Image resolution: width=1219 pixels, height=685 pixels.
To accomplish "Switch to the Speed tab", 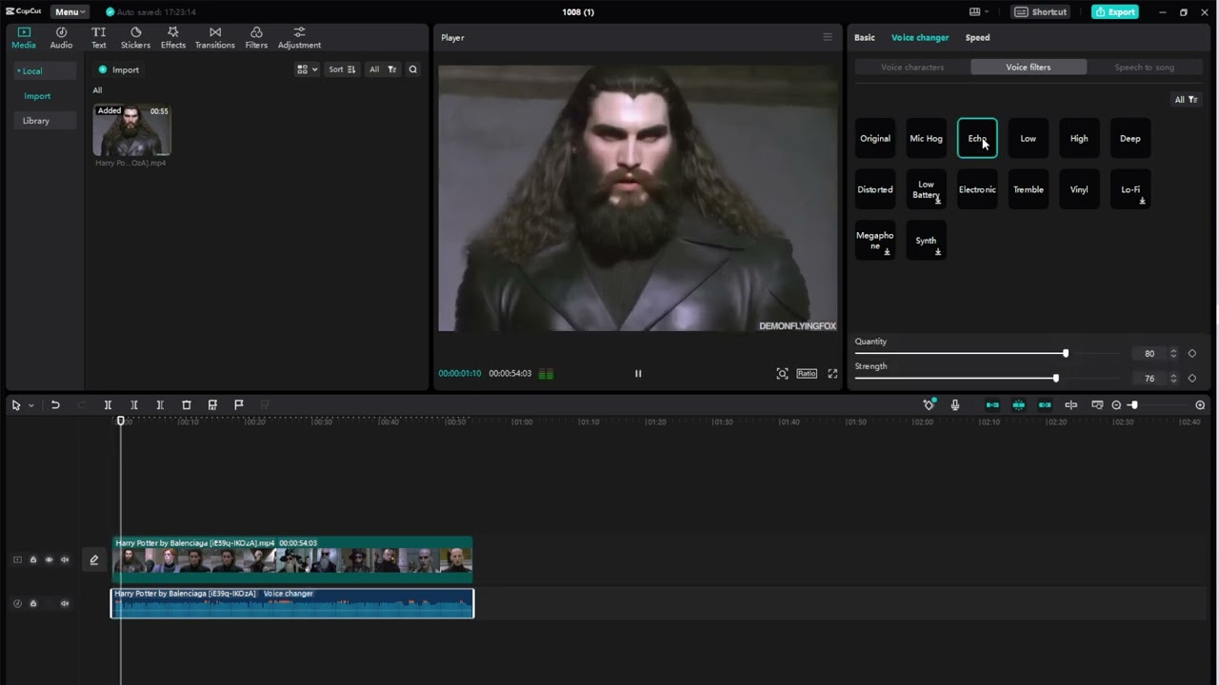I will (977, 37).
